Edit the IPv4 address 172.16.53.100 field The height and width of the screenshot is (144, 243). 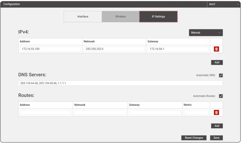50,49
